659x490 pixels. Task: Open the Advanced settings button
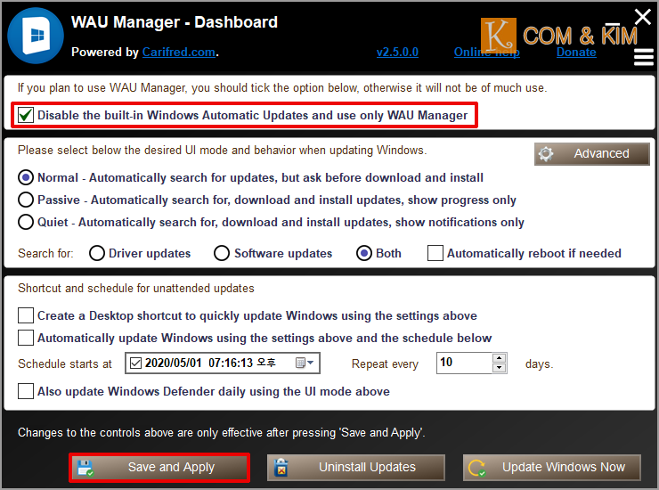click(x=592, y=153)
